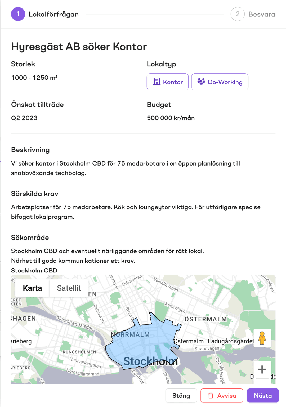Click the step 2 circle badge
This screenshot has width=286, height=407.
(238, 14)
